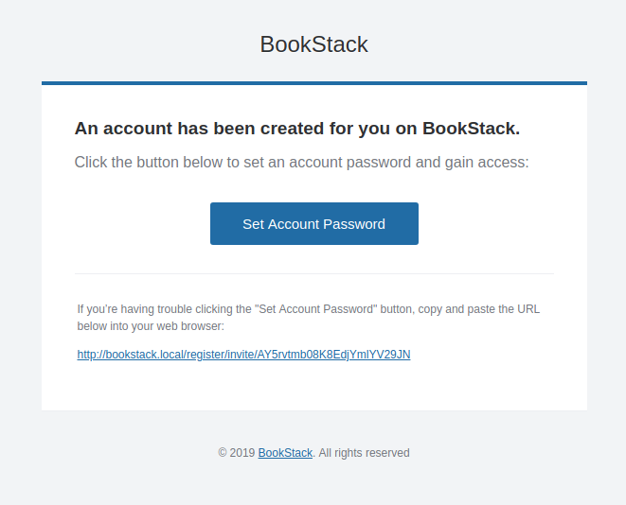Click the invite token AY5rvtmb08K8EdjYmlYV29JN in the URL
Image resolution: width=626 pixels, height=505 pixels.
pyautogui.click(x=333, y=355)
